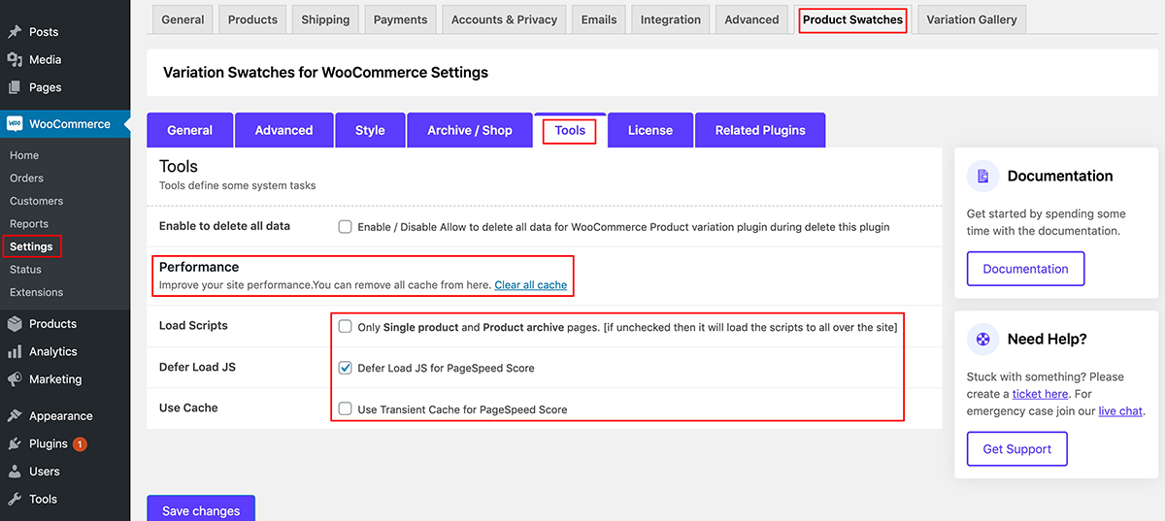
Task: Open Status in WooCommerce submenu
Action: click(25, 270)
